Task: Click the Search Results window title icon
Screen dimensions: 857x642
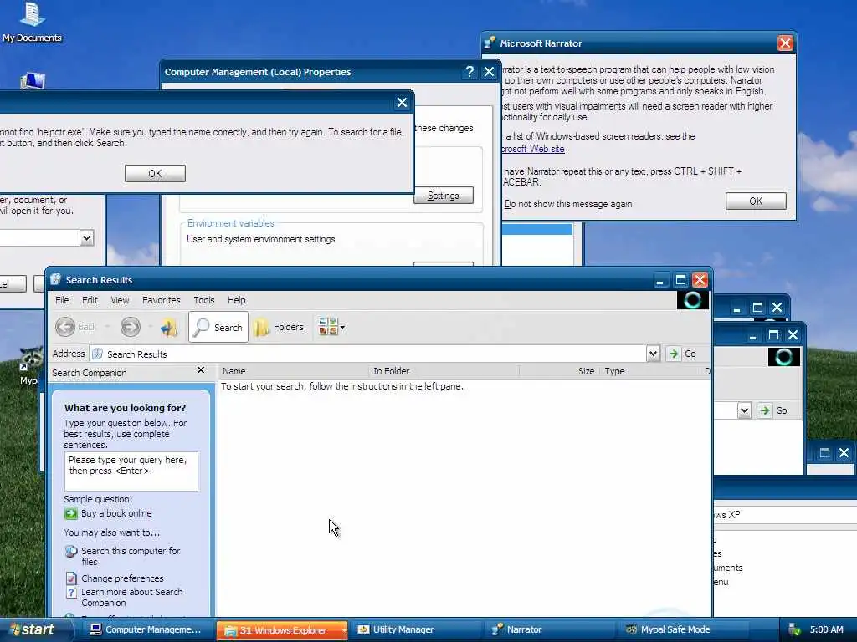Action: 55,279
